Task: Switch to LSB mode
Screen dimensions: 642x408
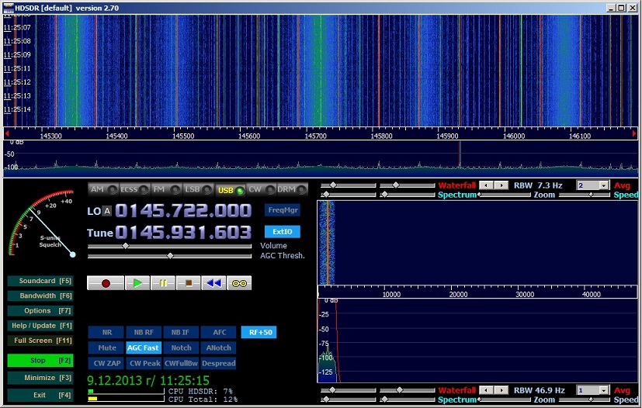Action: pyautogui.click(x=192, y=189)
